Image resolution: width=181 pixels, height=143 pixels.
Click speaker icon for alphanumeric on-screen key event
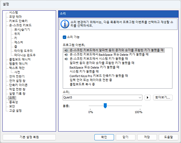(66, 50)
